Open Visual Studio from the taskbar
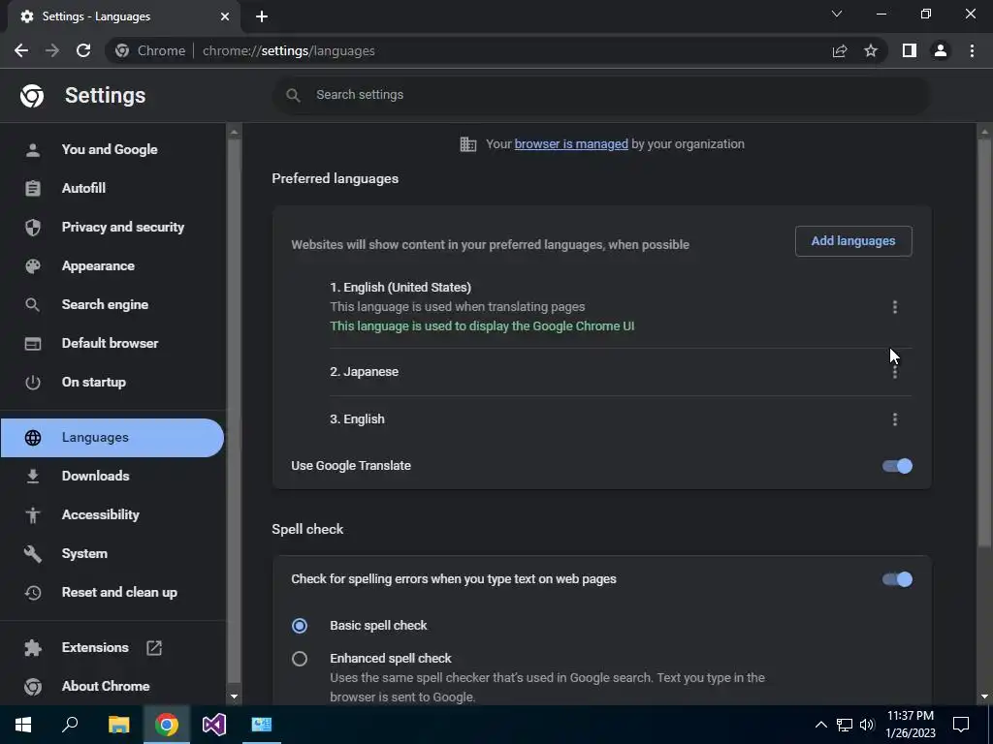Image resolution: width=993 pixels, height=744 pixels. 214,725
